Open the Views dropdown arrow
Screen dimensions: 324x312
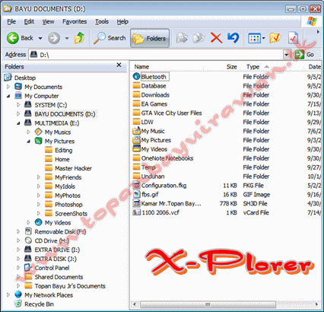point(264,39)
